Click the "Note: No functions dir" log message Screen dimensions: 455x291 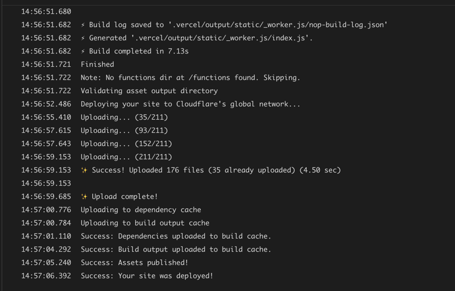point(190,78)
